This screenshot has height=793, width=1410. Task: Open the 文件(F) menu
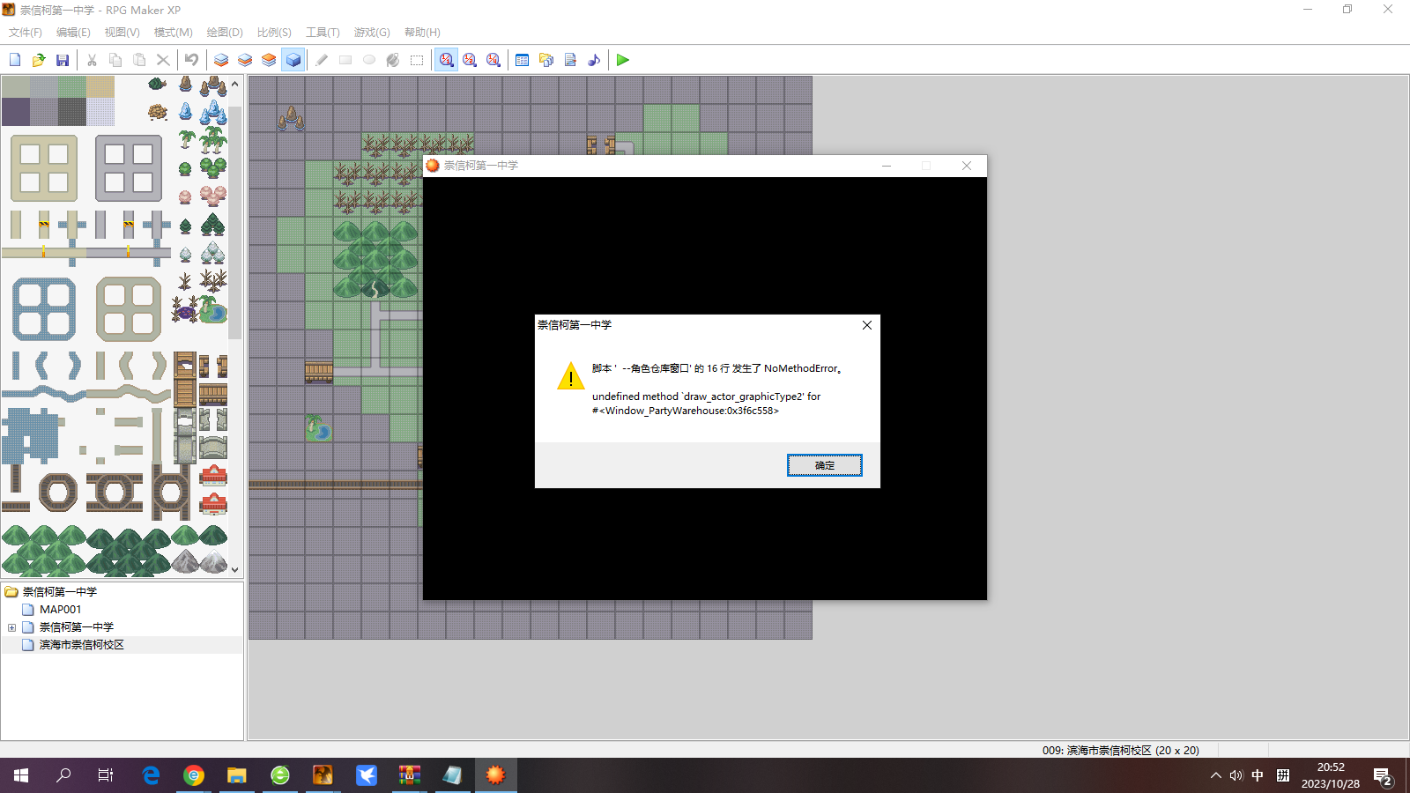[x=26, y=33]
